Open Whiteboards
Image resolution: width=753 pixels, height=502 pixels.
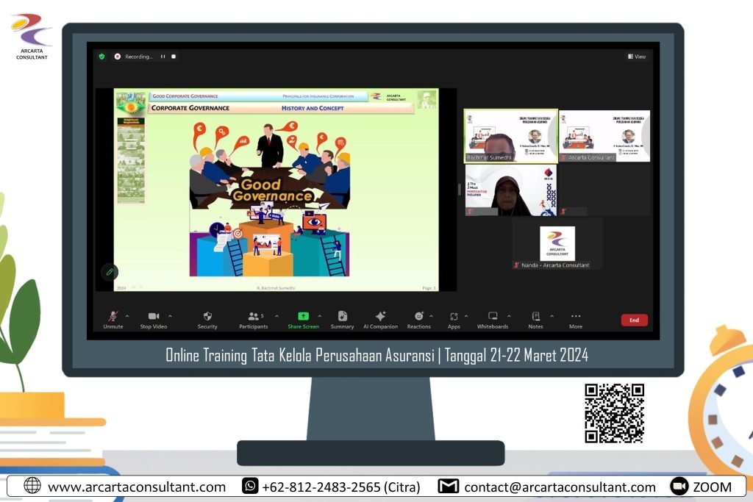pyautogui.click(x=493, y=316)
